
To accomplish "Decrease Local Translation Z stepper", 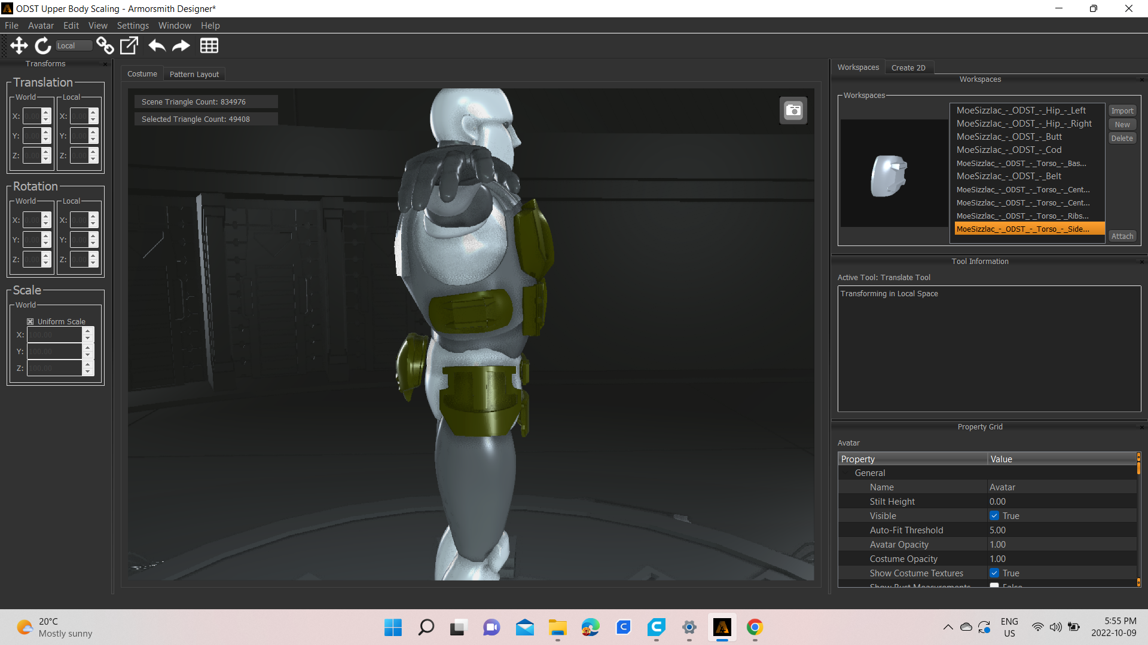I will (93, 159).
